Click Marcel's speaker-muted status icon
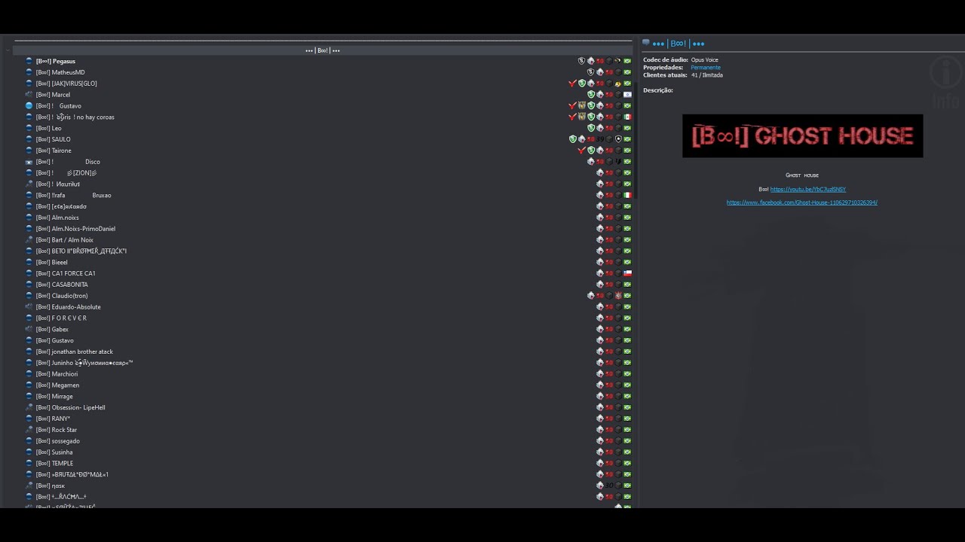965x542 pixels. [x=29, y=95]
